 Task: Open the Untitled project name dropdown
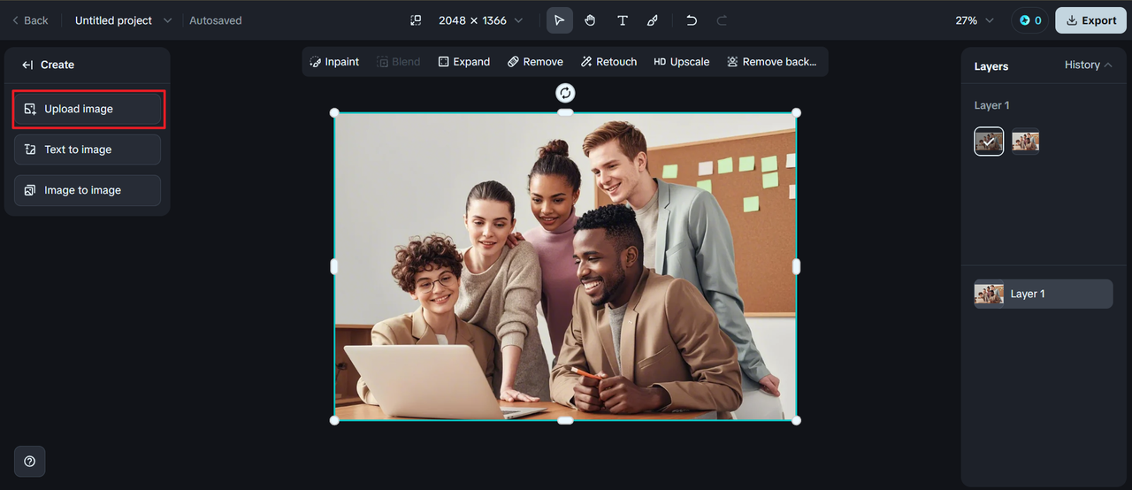click(x=123, y=20)
